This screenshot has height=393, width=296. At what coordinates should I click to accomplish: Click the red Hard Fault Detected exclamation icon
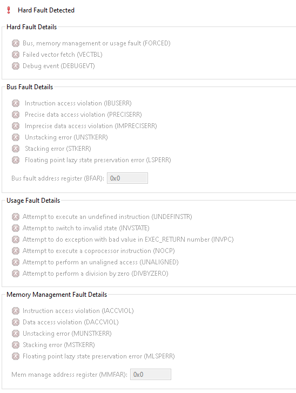pyautogui.click(x=9, y=10)
